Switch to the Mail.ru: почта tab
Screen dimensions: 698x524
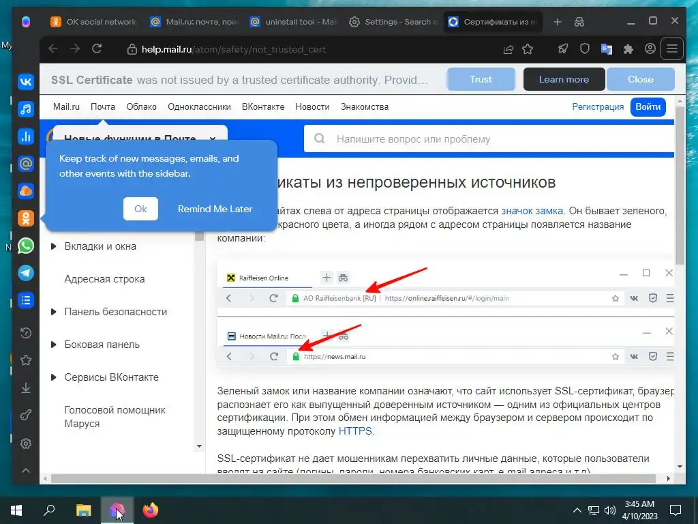click(x=194, y=22)
